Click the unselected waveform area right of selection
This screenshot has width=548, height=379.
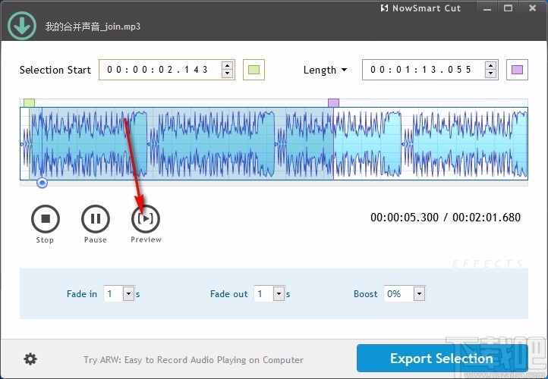(x=430, y=143)
